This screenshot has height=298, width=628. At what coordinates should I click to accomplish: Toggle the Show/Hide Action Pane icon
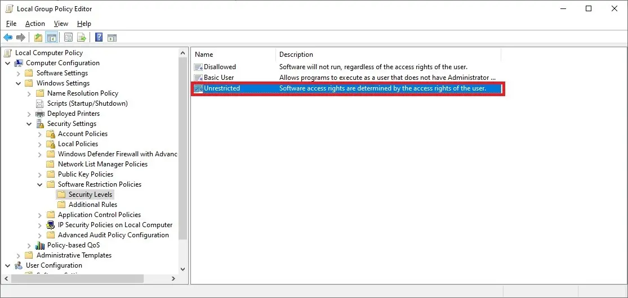(x=112, y=38)
